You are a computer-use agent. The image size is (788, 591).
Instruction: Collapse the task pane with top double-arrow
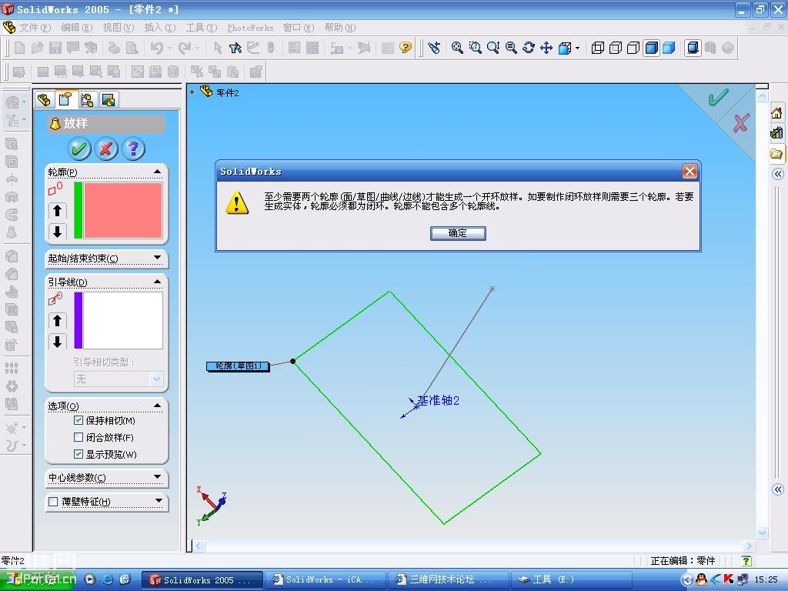tap(778, 174)
